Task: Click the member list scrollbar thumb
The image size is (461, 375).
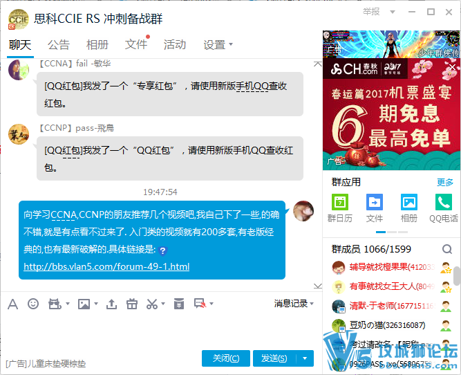Action: 457,276
